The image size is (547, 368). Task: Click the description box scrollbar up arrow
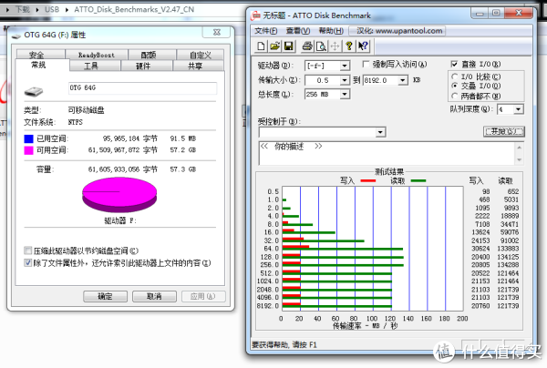point(520,148)
